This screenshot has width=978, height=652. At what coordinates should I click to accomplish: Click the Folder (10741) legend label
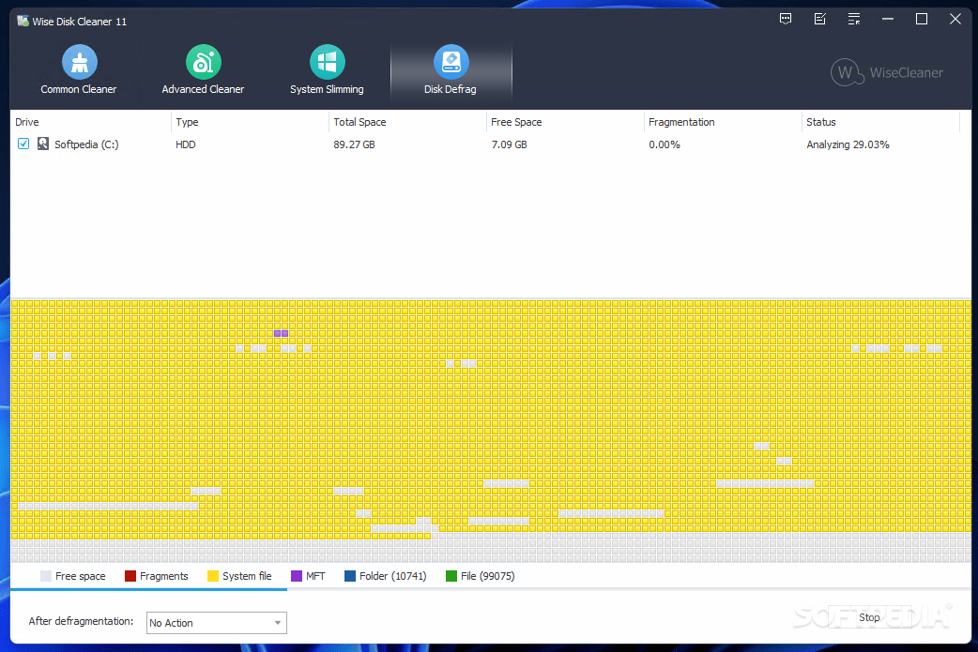click(x=393, y=576)
